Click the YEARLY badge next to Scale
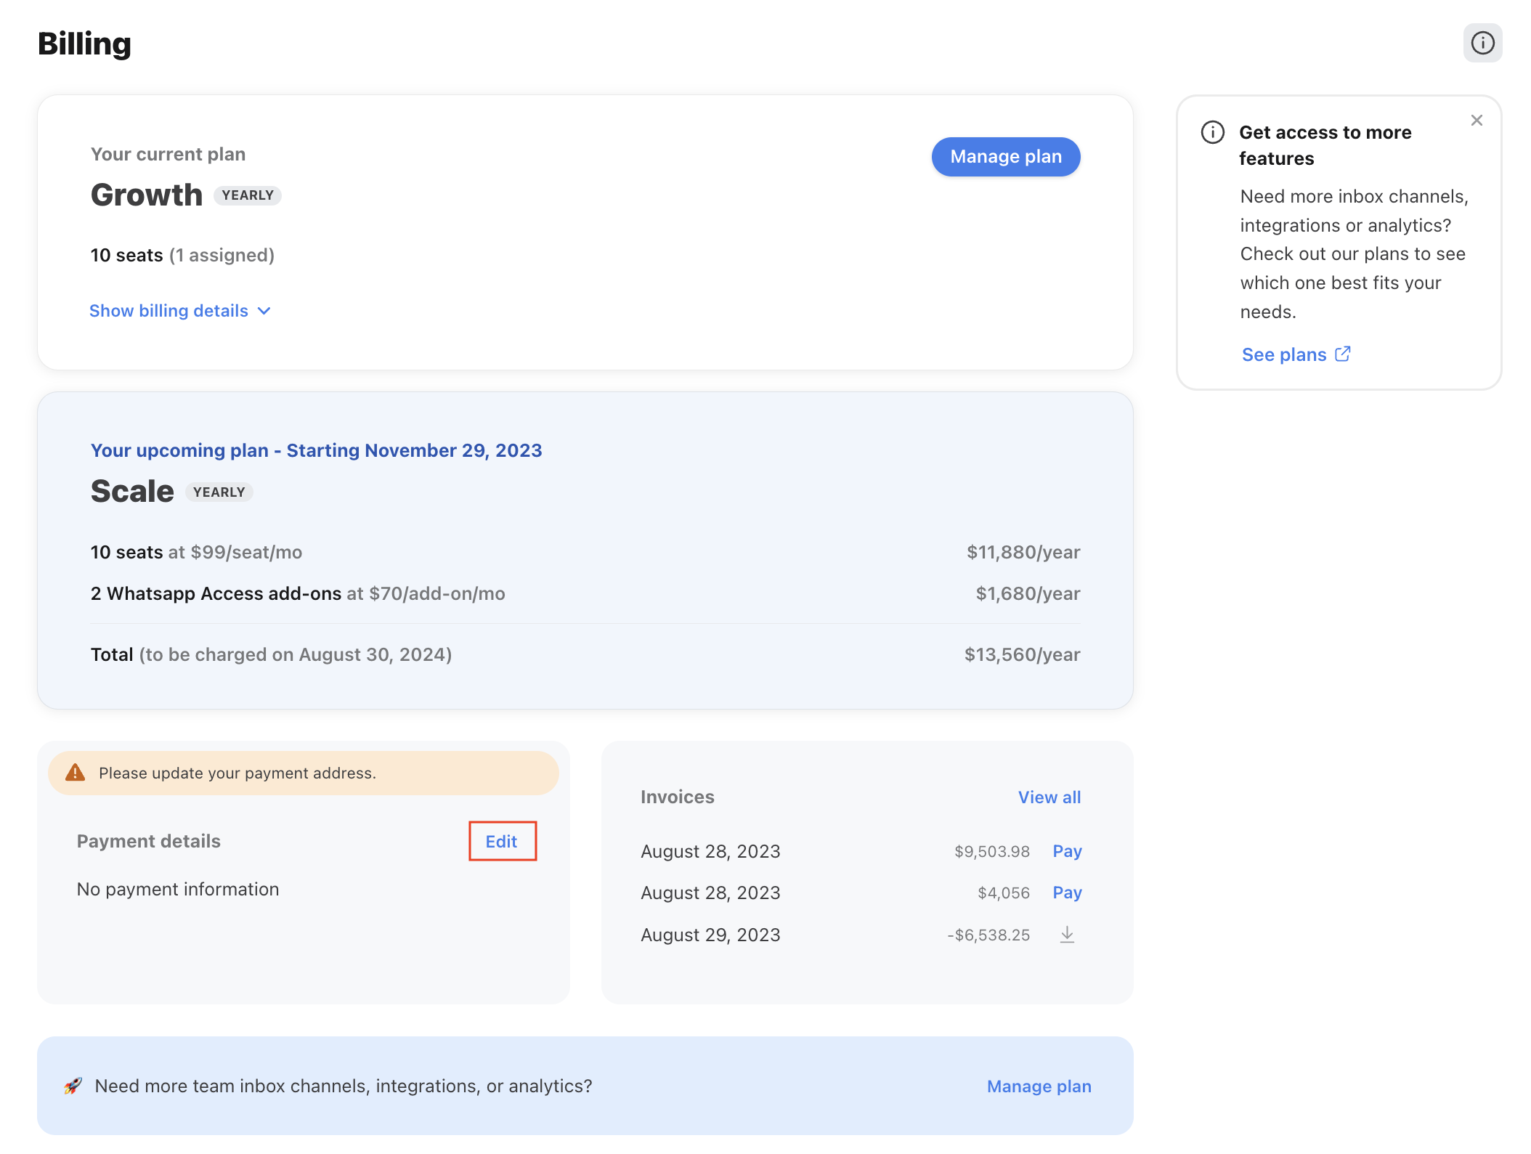1531x1154 pixels. tap(219, 492)
